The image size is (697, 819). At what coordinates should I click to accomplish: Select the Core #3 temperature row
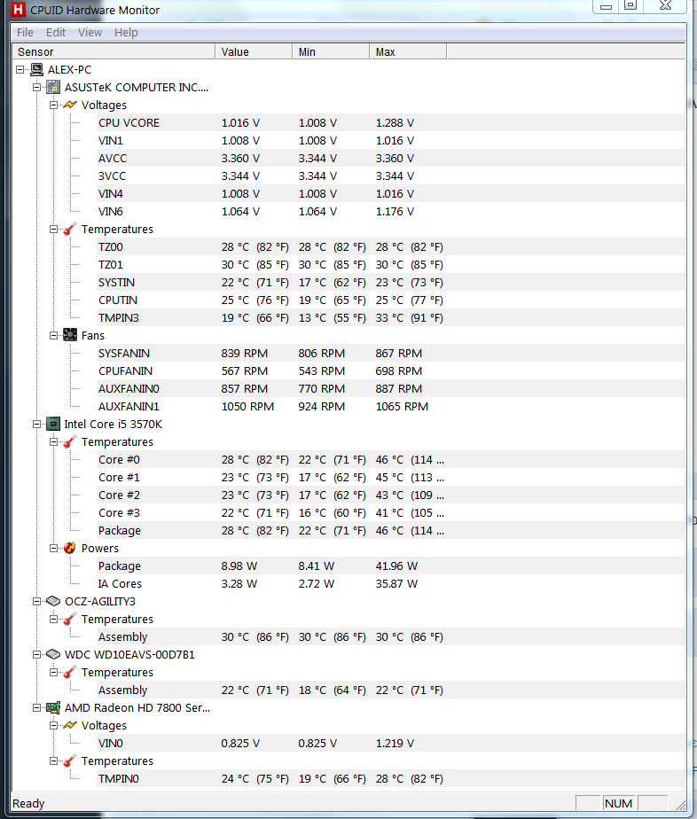click(390, 513)
